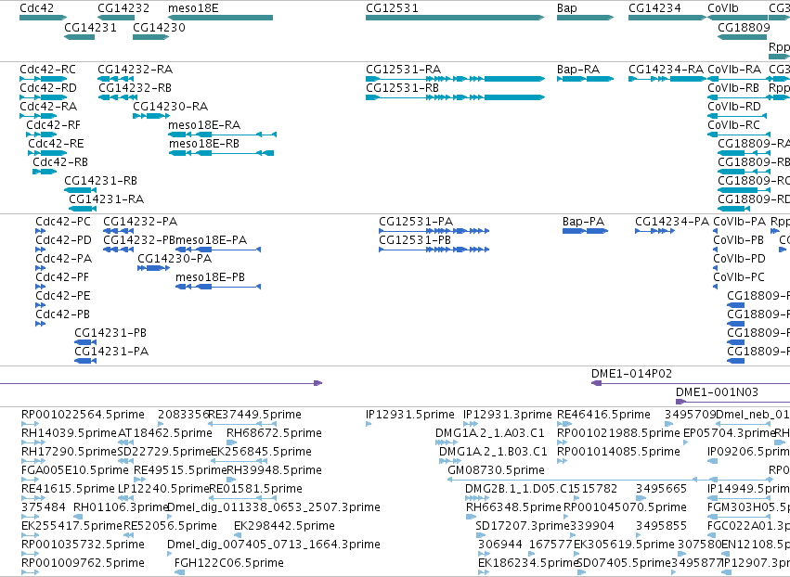Select the CG12531-PB protein label

tap(415, 240)
